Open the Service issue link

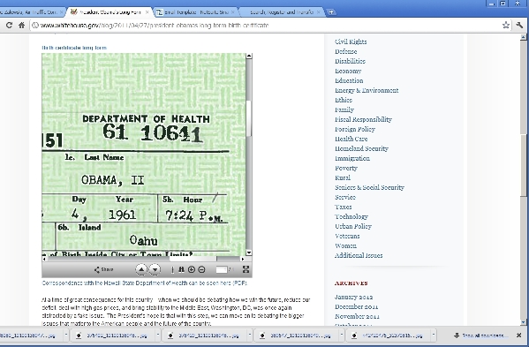tap(345, 197)
